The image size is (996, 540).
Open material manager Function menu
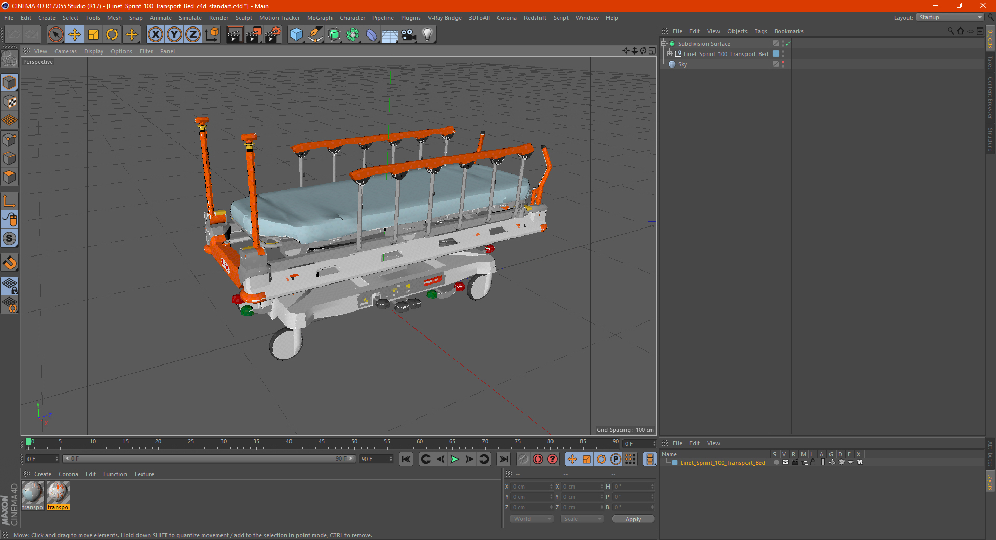click(x=115, y=474)
